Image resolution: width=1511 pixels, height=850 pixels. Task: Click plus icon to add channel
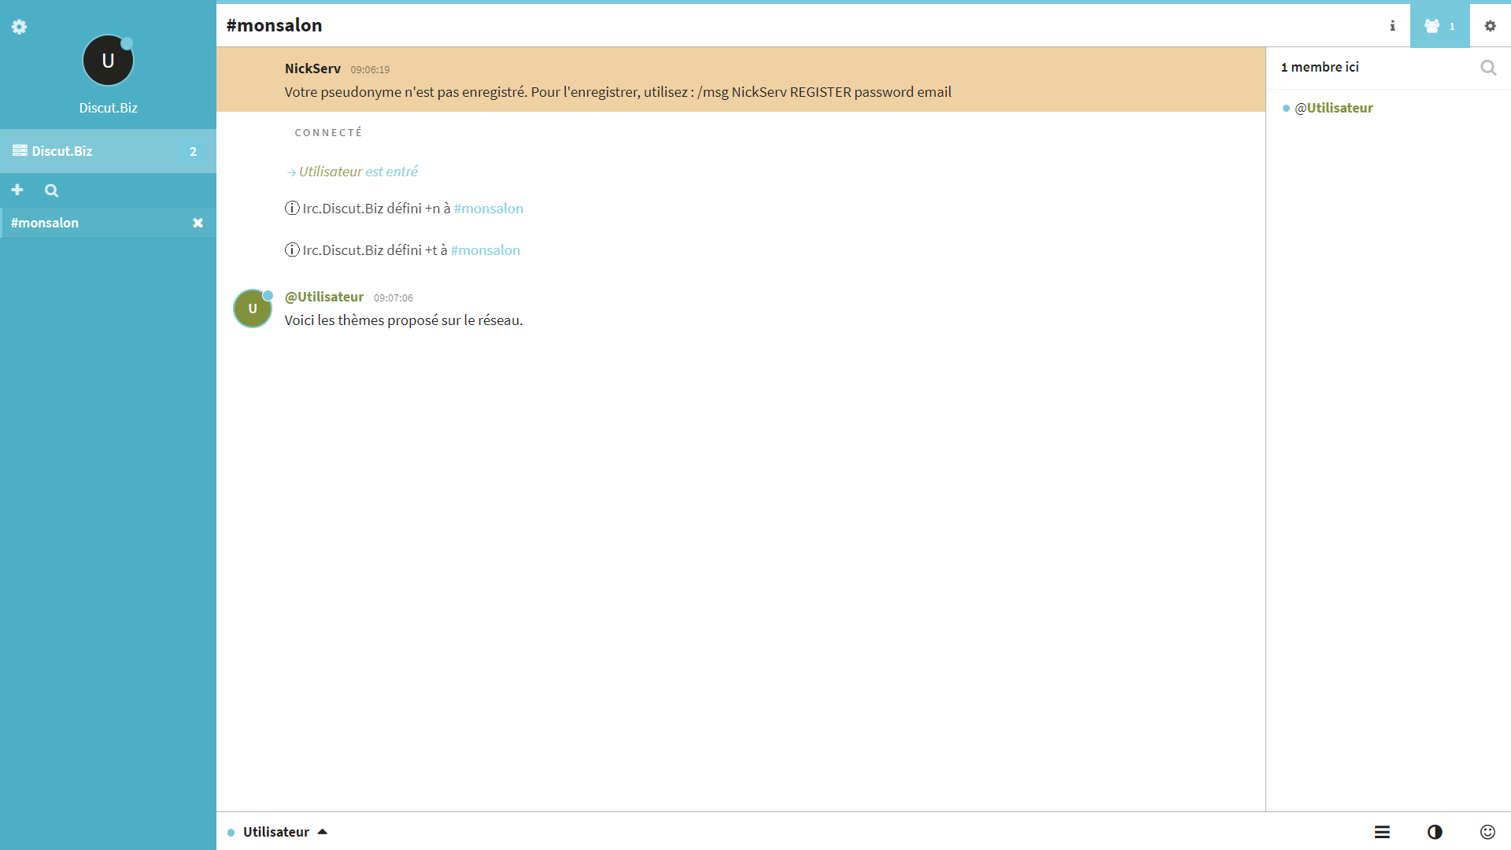tap(17, 190)
